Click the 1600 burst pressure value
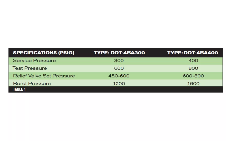Image resolution: width=231 pixels, height=141 pixels. tap(193, 84)
